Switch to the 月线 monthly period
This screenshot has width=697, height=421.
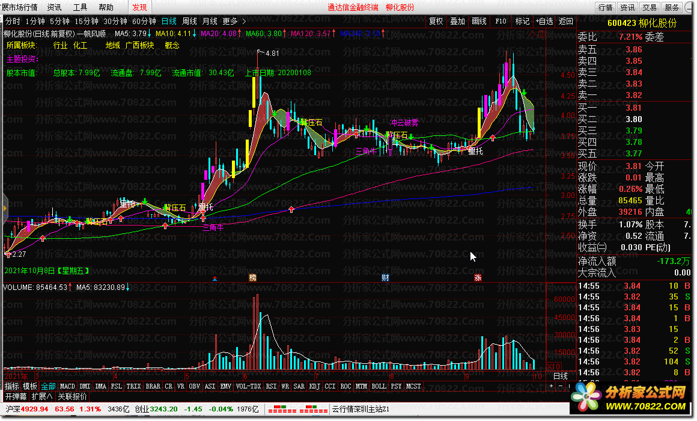click(210, 21)
